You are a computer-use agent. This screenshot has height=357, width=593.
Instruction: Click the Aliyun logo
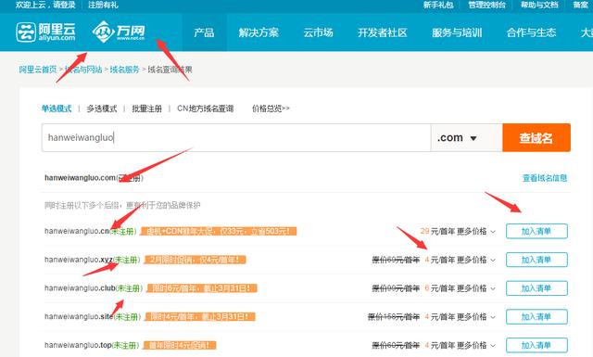pos(45,32)
